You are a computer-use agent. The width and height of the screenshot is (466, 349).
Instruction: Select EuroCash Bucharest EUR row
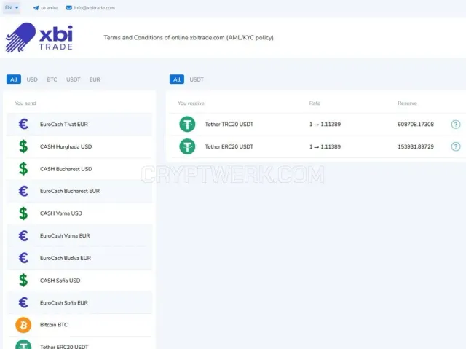(x=79, y=191)
